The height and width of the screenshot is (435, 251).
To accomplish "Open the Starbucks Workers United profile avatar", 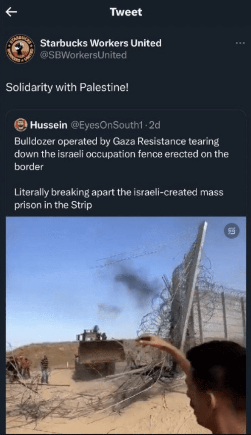I will [20, 49].
